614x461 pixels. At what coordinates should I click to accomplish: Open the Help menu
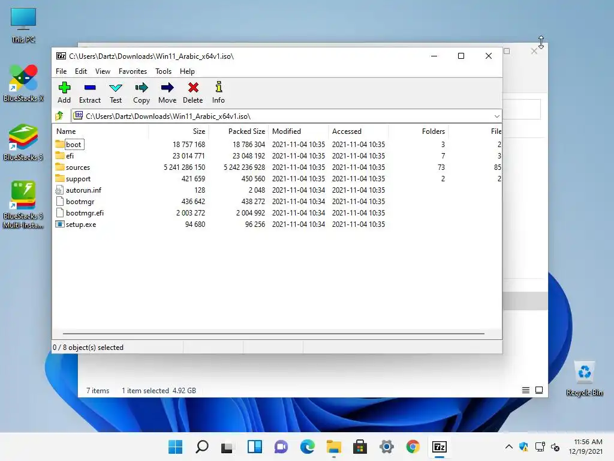[x=187, y=71]
